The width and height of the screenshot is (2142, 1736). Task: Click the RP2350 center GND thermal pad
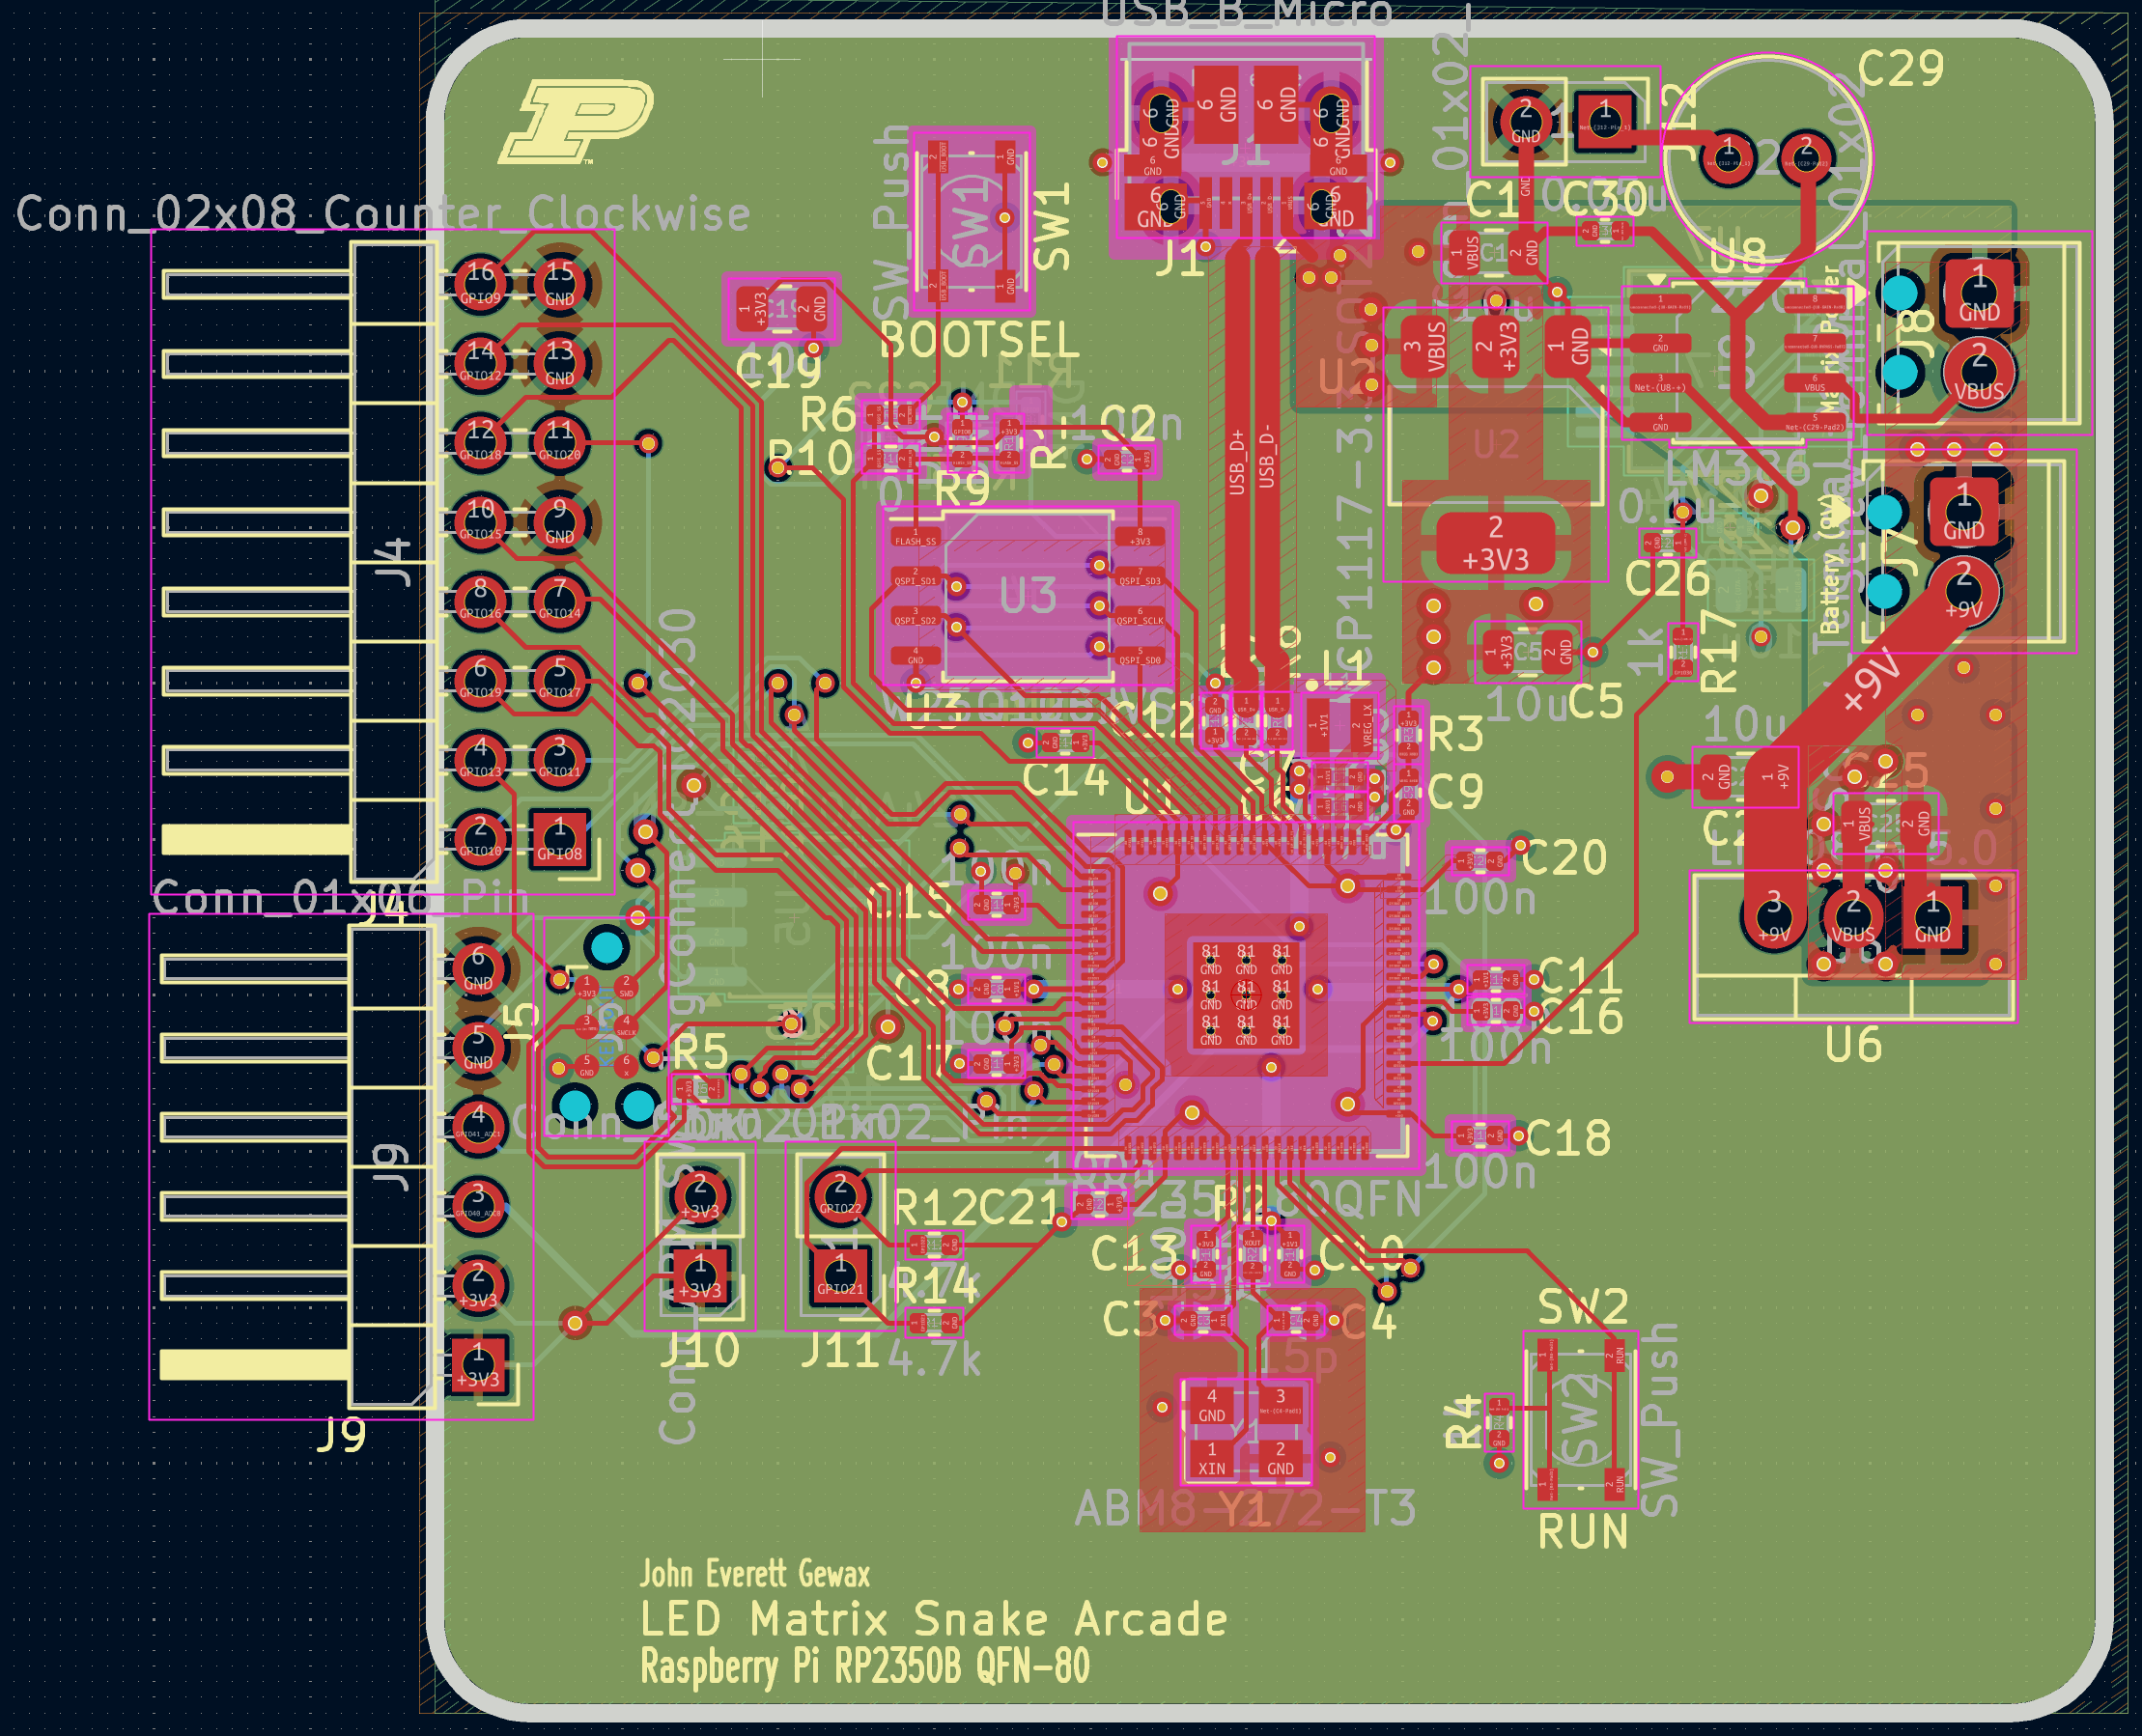pyautogui.click(x=1245, y=997)
